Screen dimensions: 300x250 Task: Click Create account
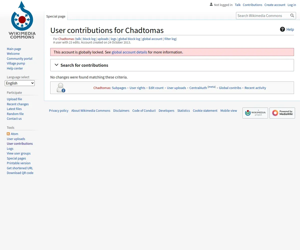(x=275, y=5)
